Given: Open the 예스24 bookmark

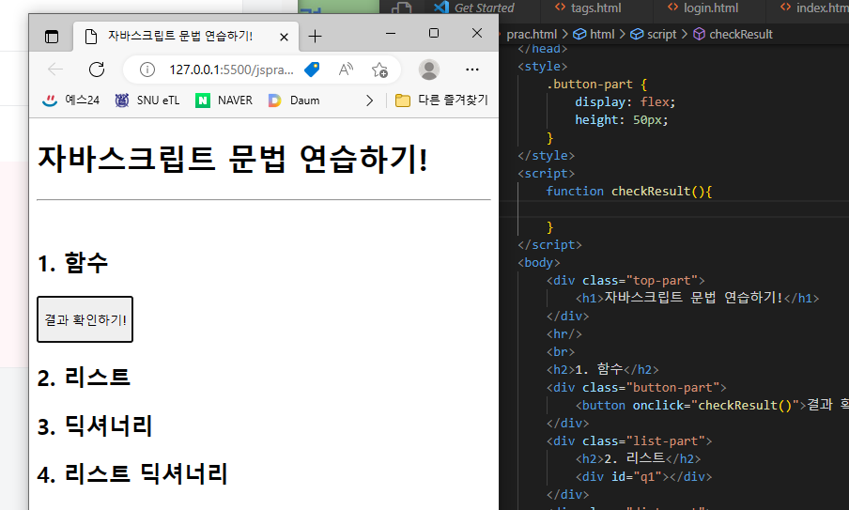Looking at the screenshot, I should 70,100.
